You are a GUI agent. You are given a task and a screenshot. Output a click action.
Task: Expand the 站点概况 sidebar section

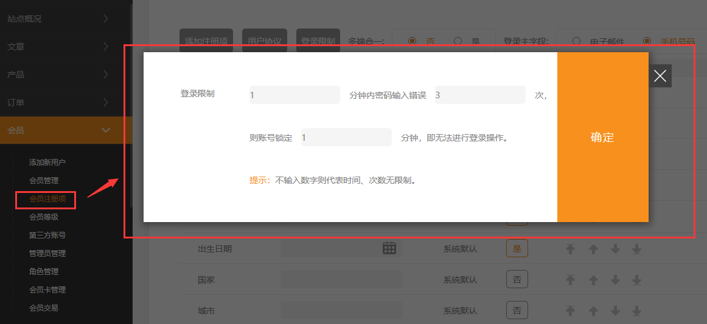click(x=66, y=19)
